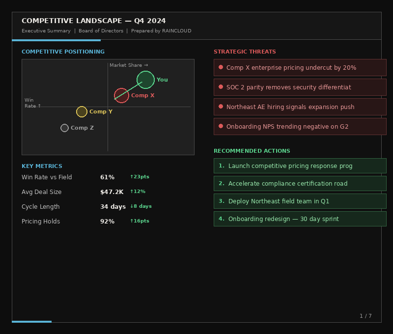
Task: Open the Comp X enterprise pricing threat card
Action: [300, 68]
